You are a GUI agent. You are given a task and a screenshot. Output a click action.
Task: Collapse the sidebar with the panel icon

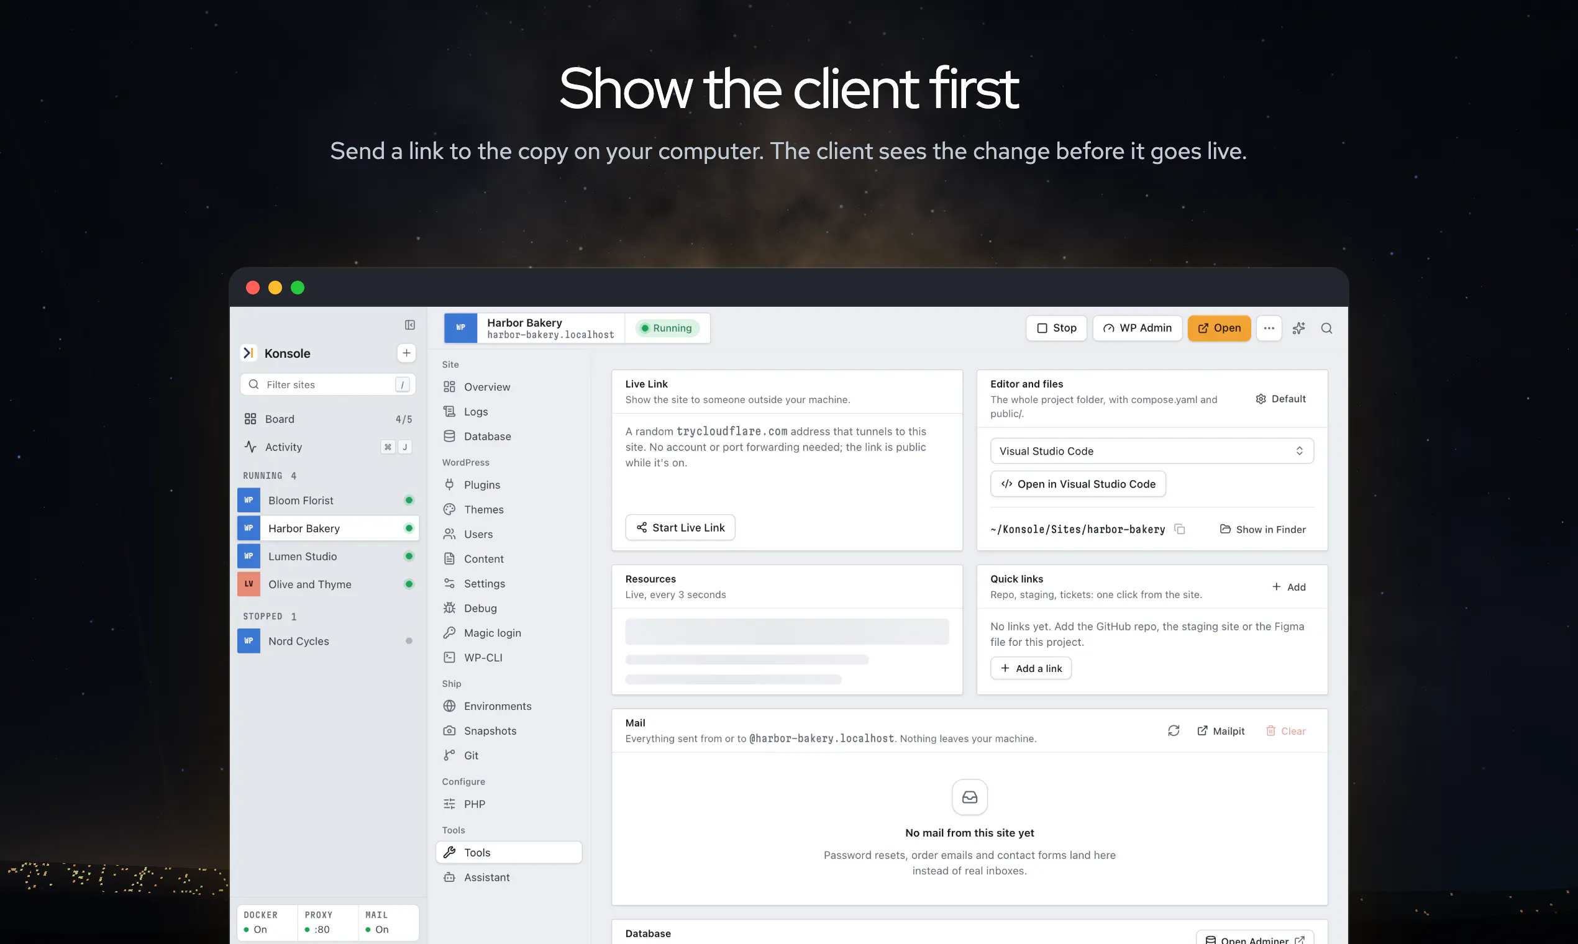(410, 325)
